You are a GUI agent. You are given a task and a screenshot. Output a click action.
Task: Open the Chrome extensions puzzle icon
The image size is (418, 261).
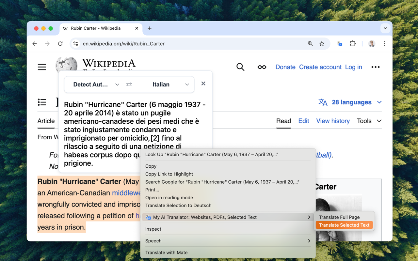(x=353, y=44)
